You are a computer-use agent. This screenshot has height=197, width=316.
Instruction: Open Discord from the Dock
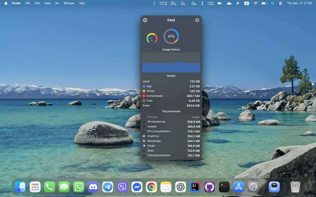click(93, 187)
